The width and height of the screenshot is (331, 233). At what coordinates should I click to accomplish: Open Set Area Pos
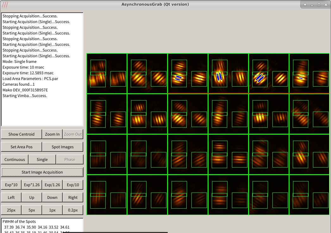(x=21, y=147)
